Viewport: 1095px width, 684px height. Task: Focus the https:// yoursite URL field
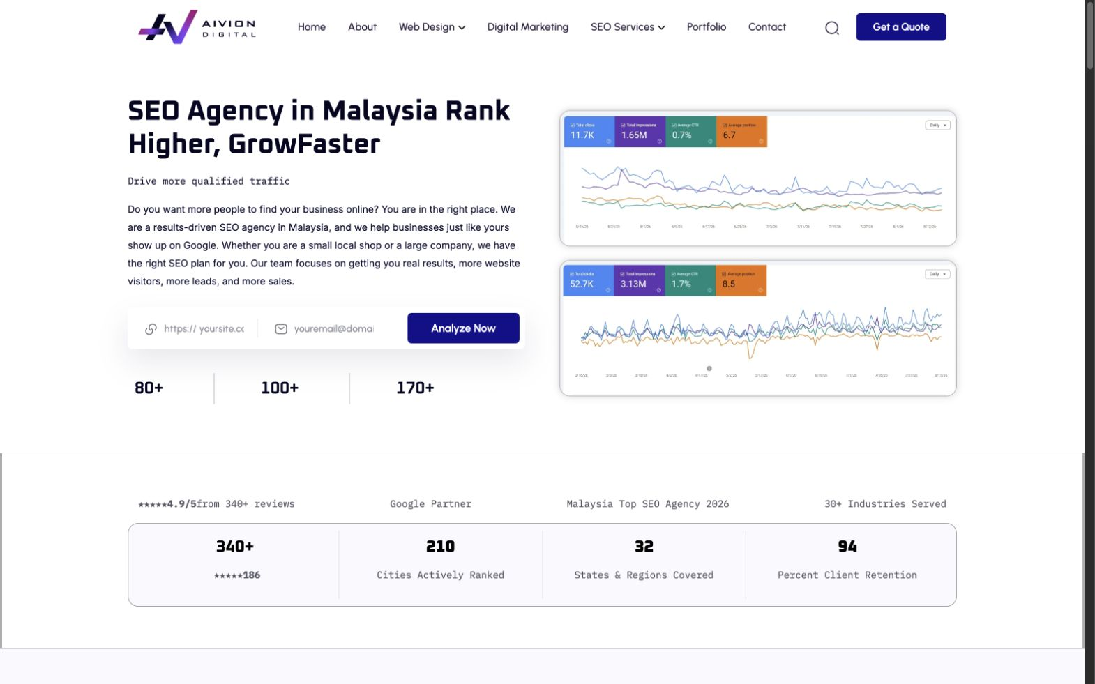click(x=204, y=329)
